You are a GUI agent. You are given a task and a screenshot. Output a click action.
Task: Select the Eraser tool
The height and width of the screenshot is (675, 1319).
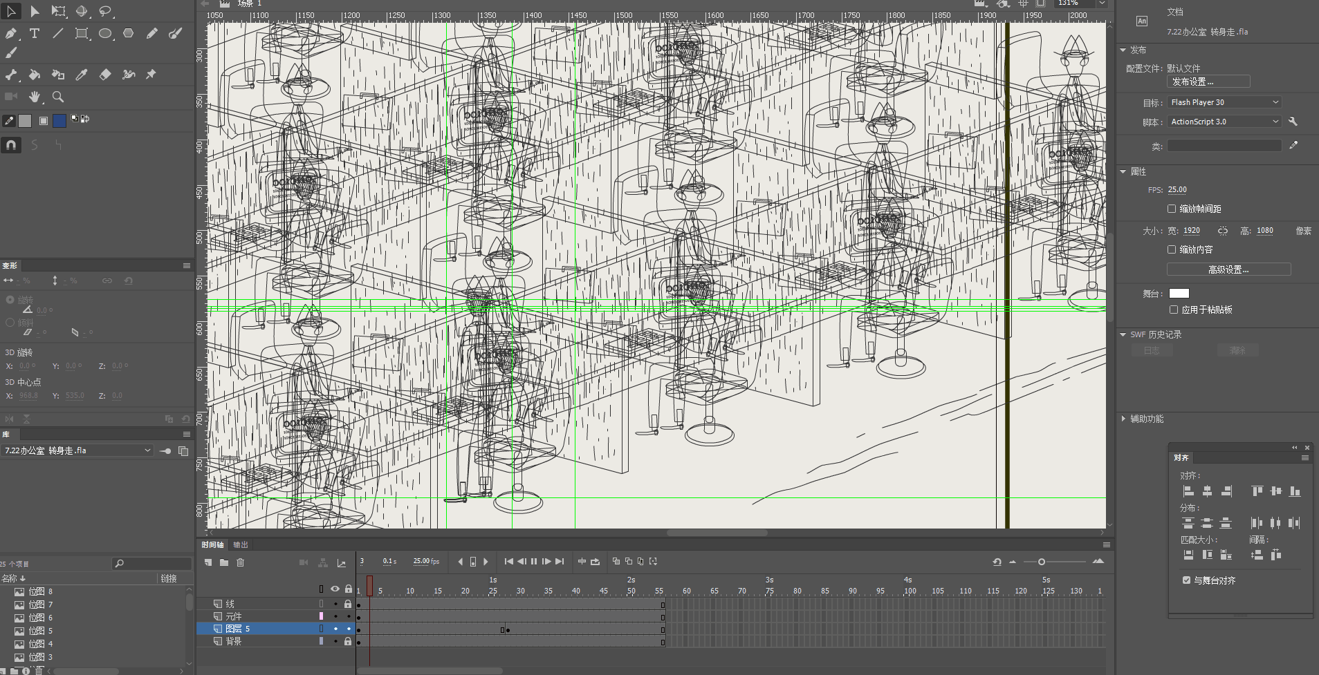105,75
